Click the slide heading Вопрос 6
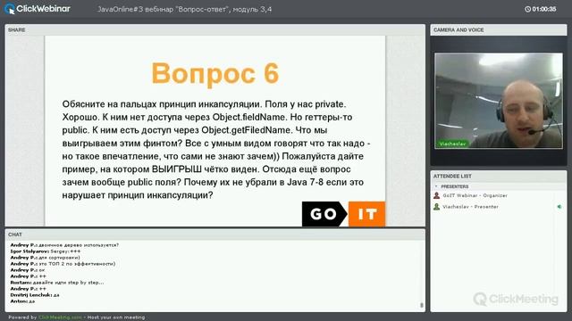 (x=215, y=73)
